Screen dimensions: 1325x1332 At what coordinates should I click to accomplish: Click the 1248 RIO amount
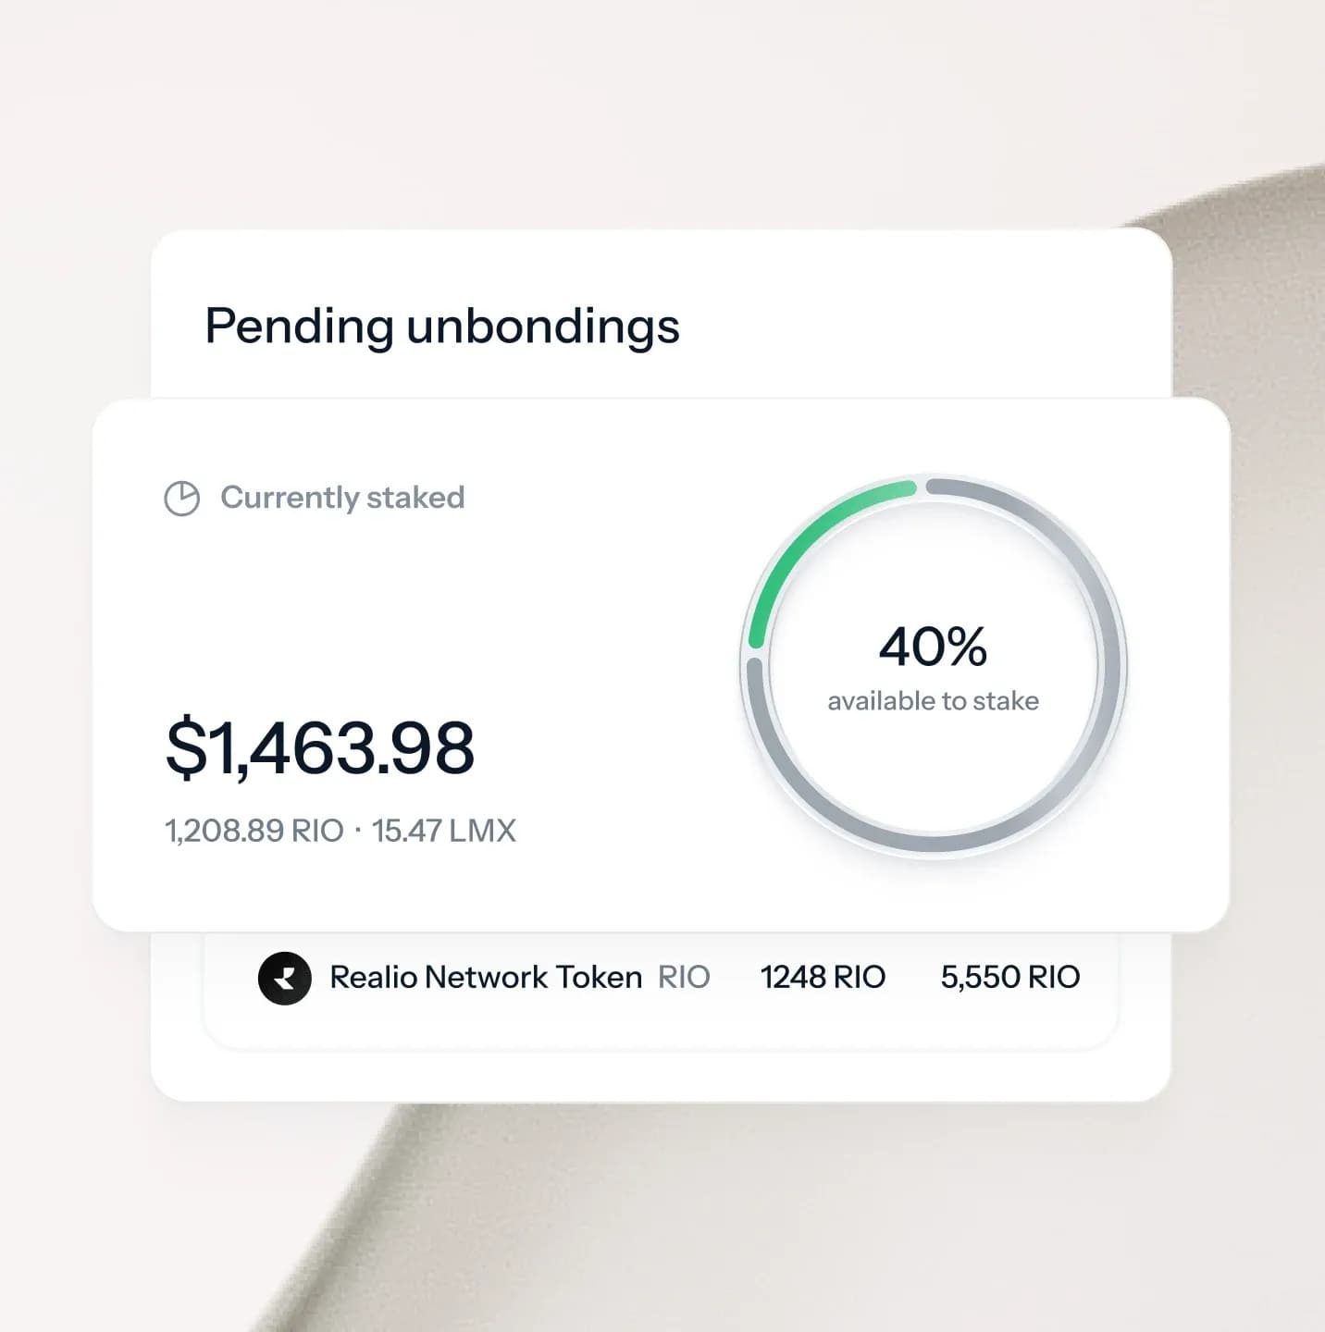(823, 978)
